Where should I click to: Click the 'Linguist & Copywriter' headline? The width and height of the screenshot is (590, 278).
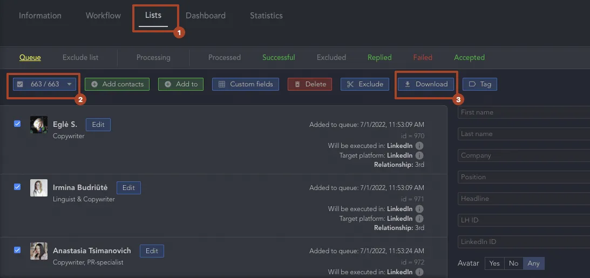(84, 199)
